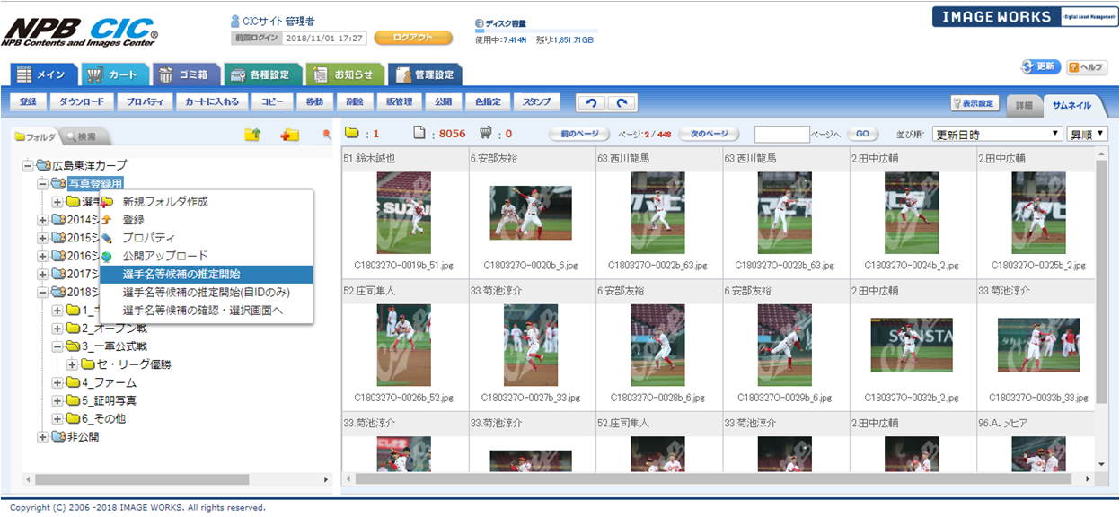Click the undo arrow icon
This screenshot has height=517, width=1120.
590,102
